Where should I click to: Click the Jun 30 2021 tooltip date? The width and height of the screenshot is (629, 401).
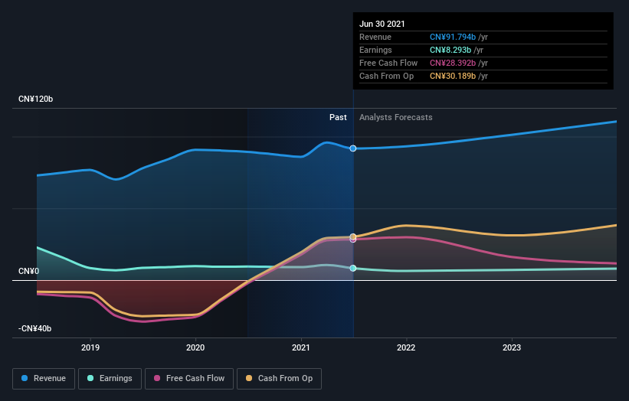point(382,24)
